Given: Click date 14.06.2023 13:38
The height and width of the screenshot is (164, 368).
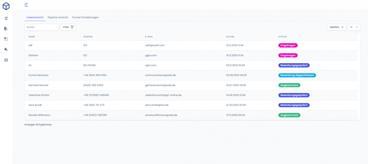Looking at the screenshot, I should tap(236, 95).
